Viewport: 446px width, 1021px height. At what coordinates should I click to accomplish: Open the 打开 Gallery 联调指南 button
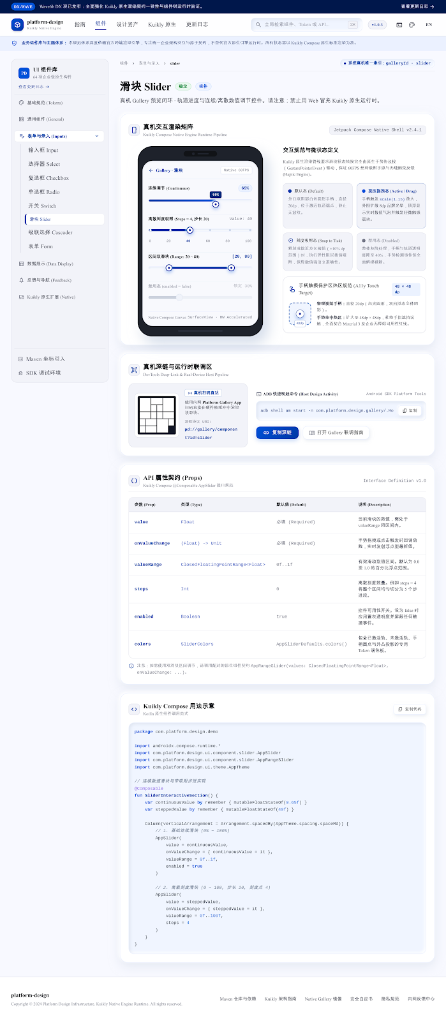336,432
